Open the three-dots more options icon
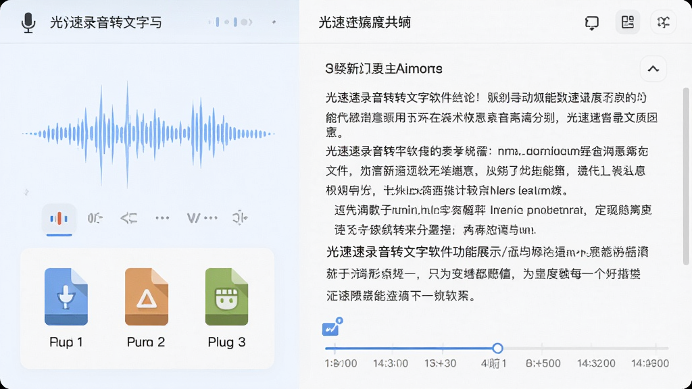 [162, 218]
